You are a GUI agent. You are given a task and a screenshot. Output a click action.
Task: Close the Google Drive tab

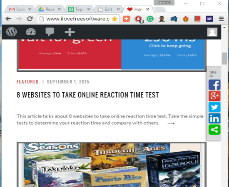coord(59,9)
